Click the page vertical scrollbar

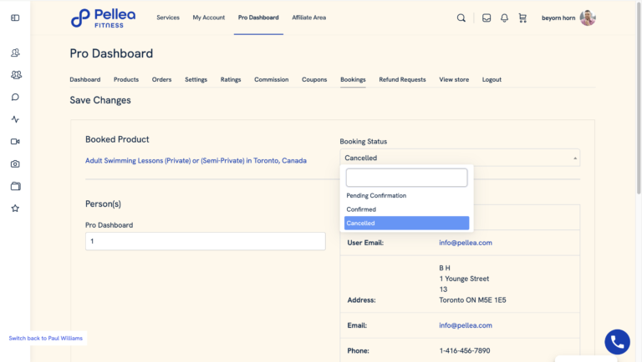tap(639, 98)
